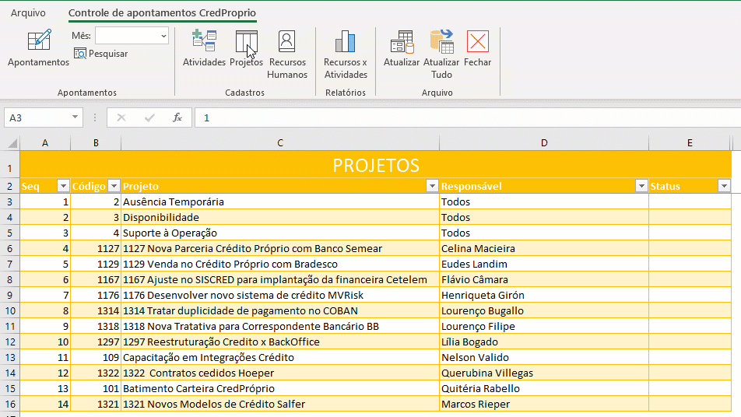Click cell '1321 Novos Modelos de Crédito Salfer'
This screenshot has width=741, height=417.
coord(280,405)
